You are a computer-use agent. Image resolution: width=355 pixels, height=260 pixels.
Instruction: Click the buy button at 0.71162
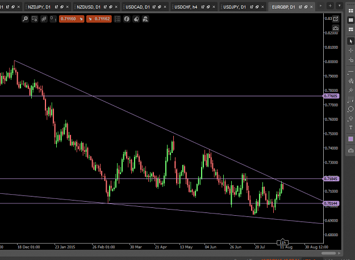(x=99, y=19)
